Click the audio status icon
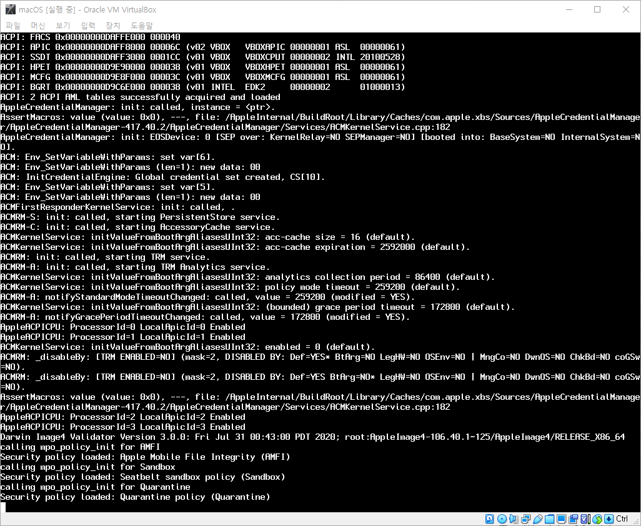641x526 pixels. (513, 519)
